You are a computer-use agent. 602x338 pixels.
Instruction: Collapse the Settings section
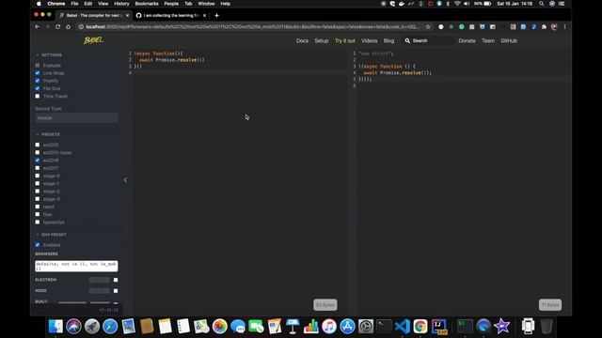(x=49, y=55)
